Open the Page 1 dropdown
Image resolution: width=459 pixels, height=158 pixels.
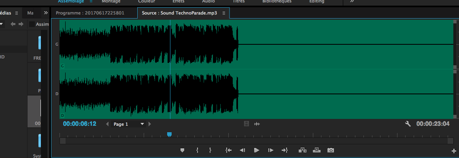129,124
